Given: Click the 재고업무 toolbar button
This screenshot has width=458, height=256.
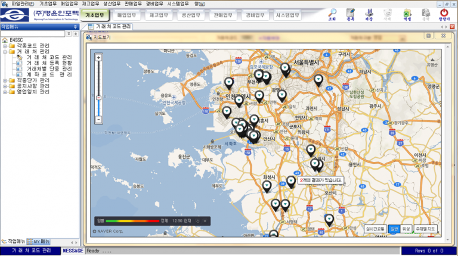Looking at the screenshot, I should [x=159, y=15].
